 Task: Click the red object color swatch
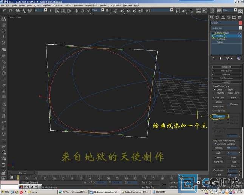(x=241, y=23)
